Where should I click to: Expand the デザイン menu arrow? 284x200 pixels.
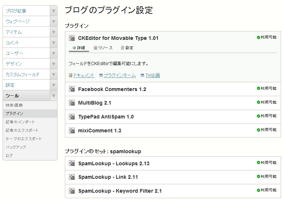coord(54,64)
